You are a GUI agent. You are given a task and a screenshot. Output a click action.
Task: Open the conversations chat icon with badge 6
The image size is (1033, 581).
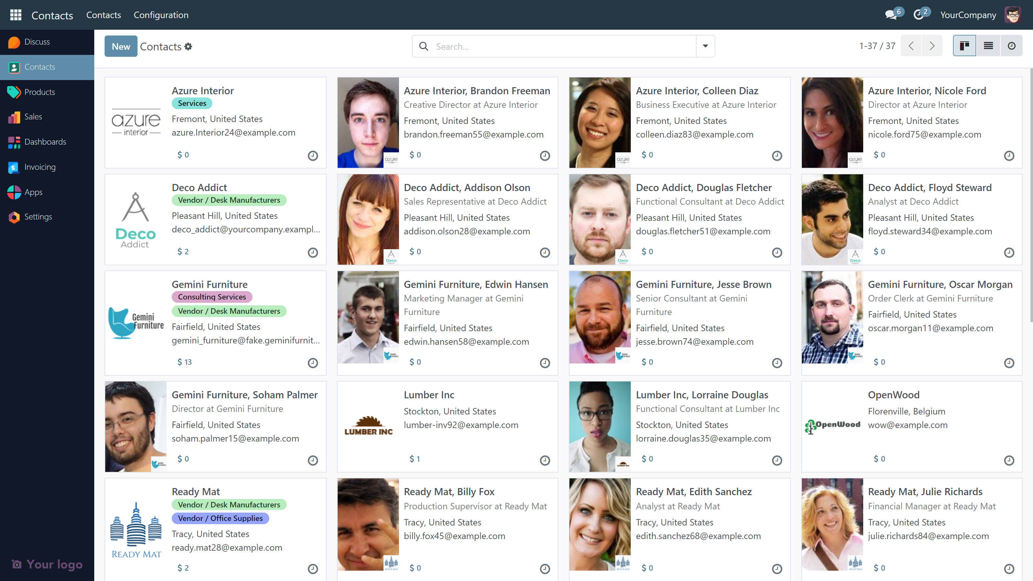[x=891, y=15]
